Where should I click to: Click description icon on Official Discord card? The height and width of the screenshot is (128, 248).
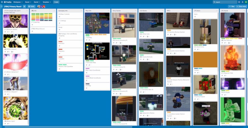click(32, 31)
